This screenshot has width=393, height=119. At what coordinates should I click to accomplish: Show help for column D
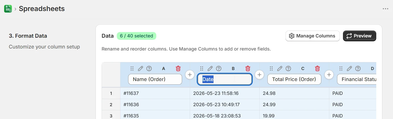tap(358, 68)
